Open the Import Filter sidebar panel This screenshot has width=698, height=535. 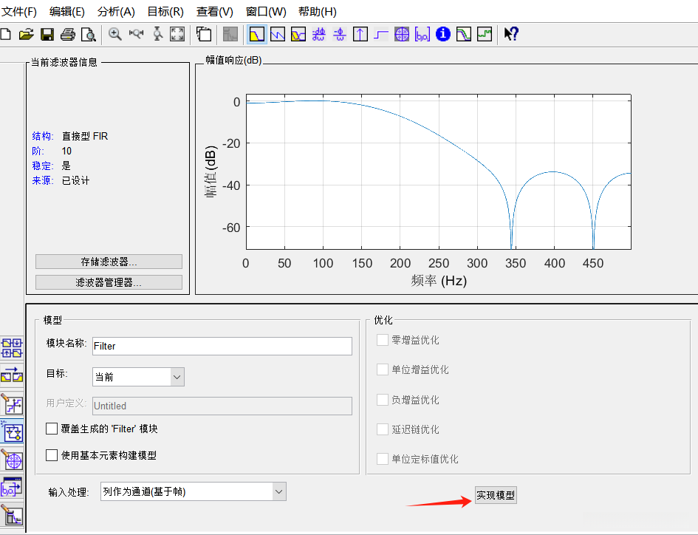[x=12, y=488]
